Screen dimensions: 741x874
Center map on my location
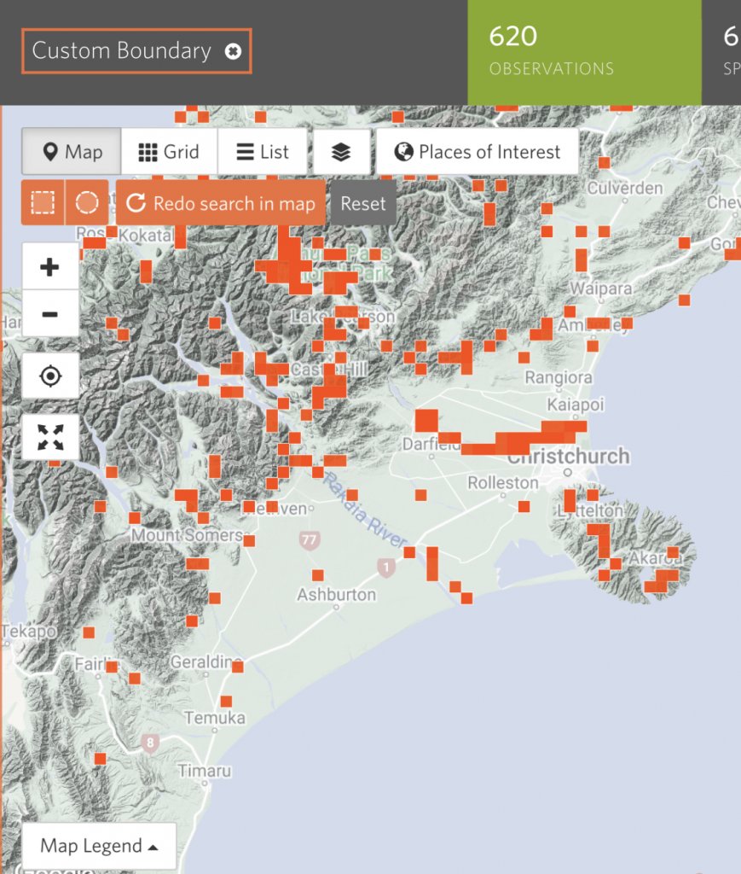point(50,376)
